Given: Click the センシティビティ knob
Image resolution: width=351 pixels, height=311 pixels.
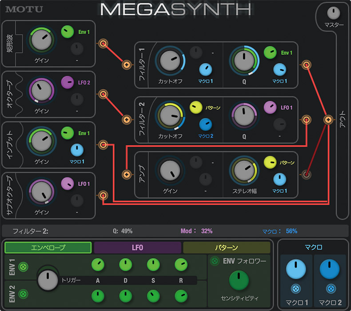Looking at the screenshot, I should coord(239,280).
